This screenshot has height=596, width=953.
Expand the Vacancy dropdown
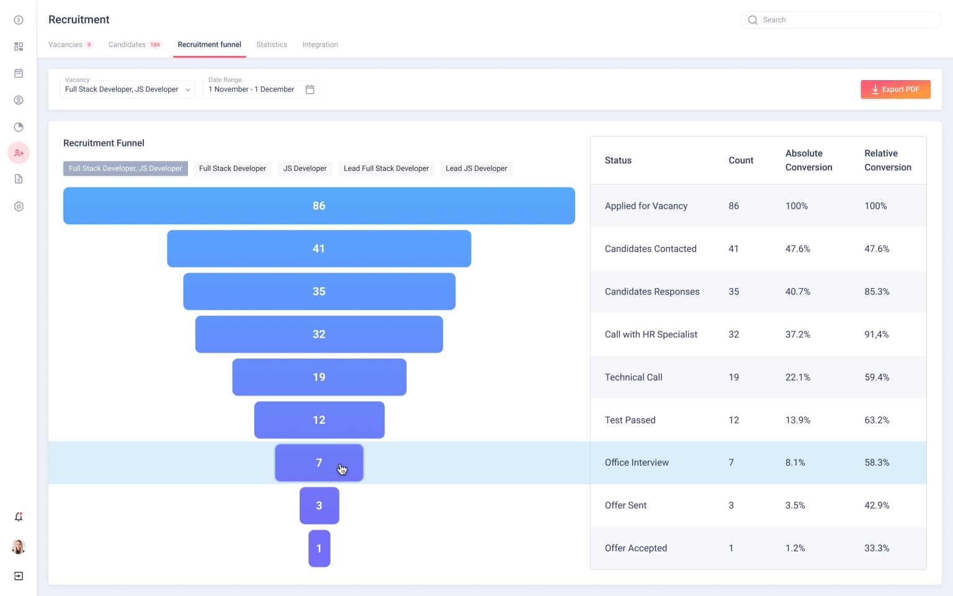(x=127, y=89)
